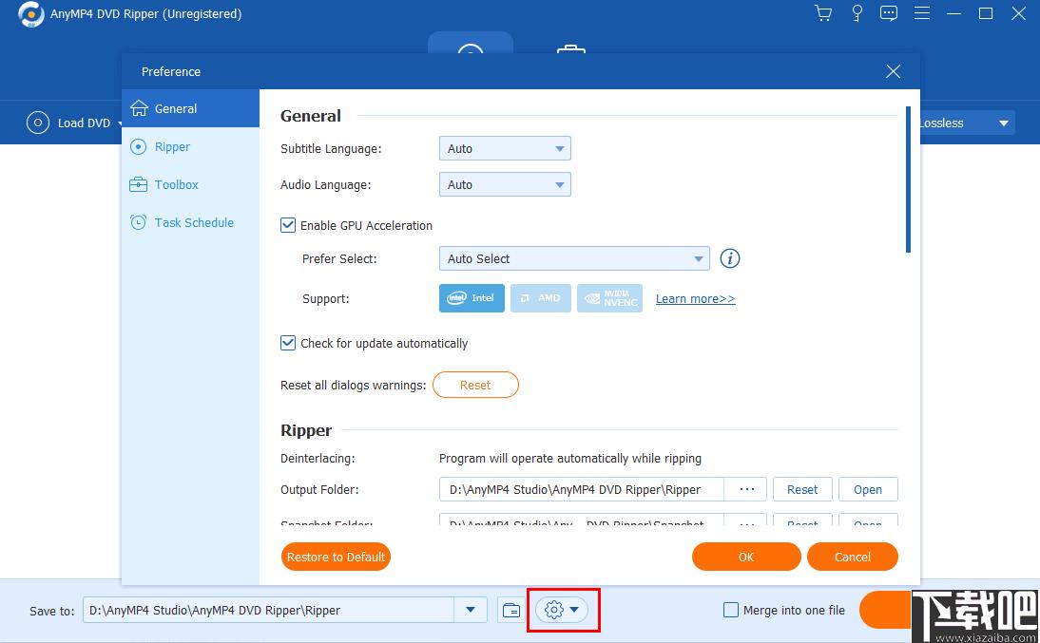Open the feedback chat bubble icon
1040x643 pixels.
889,13
